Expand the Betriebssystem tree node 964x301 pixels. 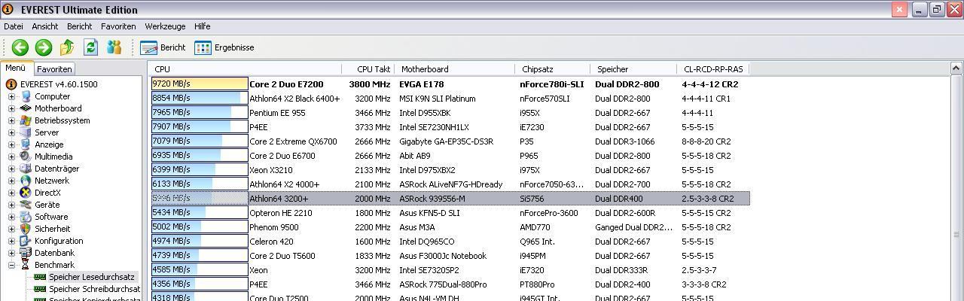tap(11, 120)
